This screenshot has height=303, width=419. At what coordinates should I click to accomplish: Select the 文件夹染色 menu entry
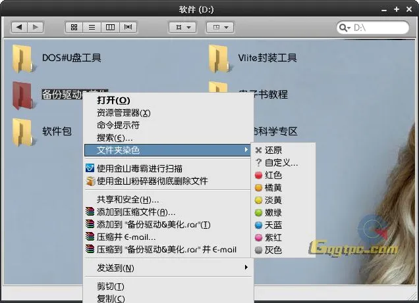(167, 150)
